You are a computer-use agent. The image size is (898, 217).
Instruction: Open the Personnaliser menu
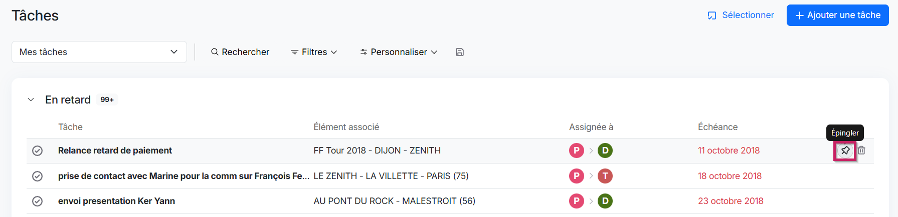coord(399,52)
